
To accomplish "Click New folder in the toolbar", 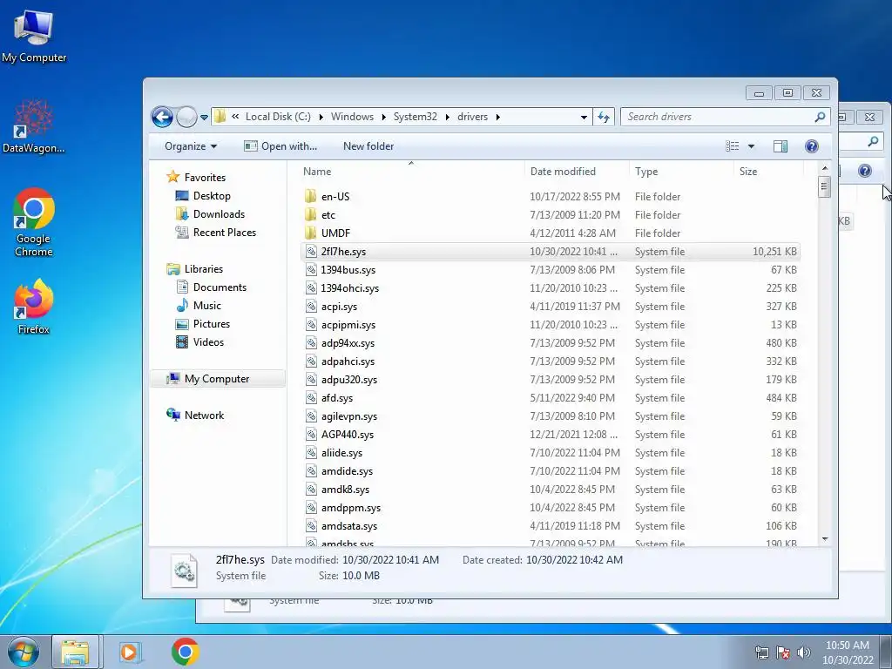I will coord(368,146).
